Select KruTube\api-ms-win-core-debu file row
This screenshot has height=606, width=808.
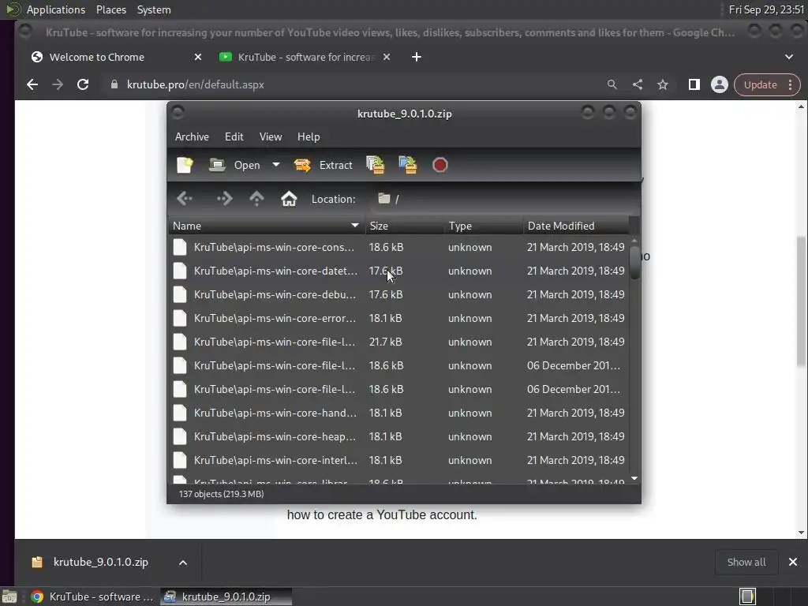tap(398, 295)
